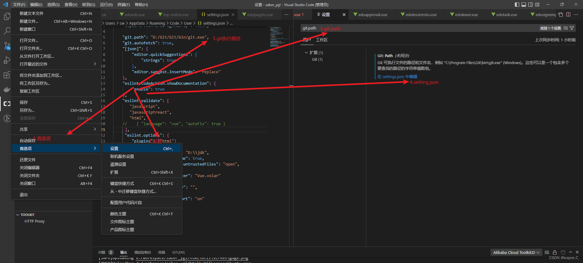Click 在 settings.json 中编辑 link

397,77
